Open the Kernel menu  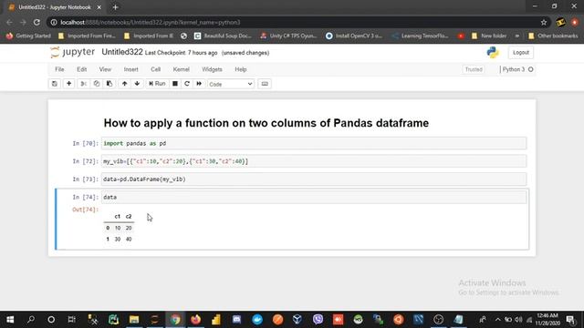point(181,69)
